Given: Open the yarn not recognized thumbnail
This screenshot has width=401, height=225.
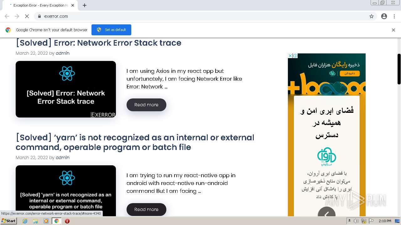Looking at the screenshot, I should pos(66,191).
